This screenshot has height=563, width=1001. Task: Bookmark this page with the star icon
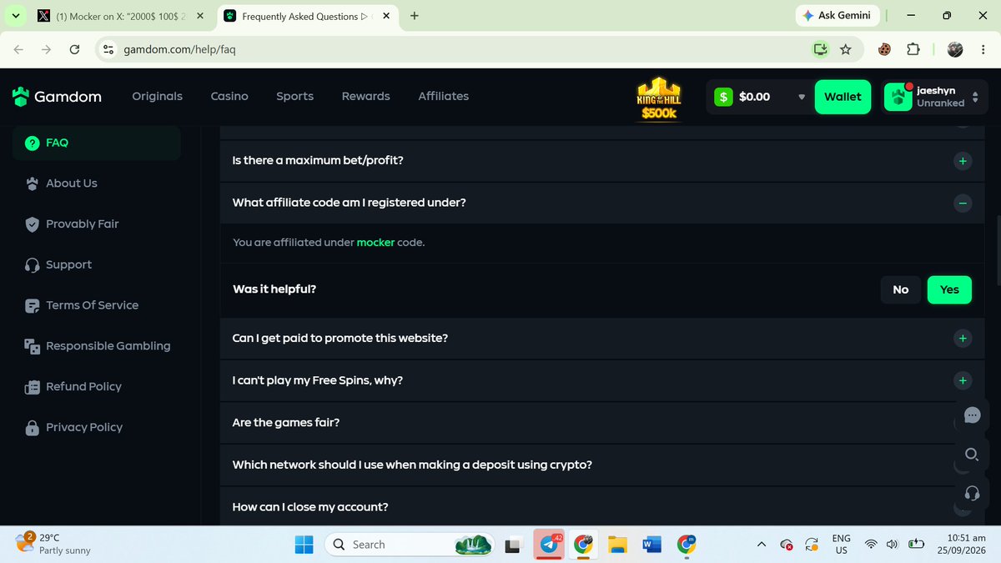tap(846, 49)
